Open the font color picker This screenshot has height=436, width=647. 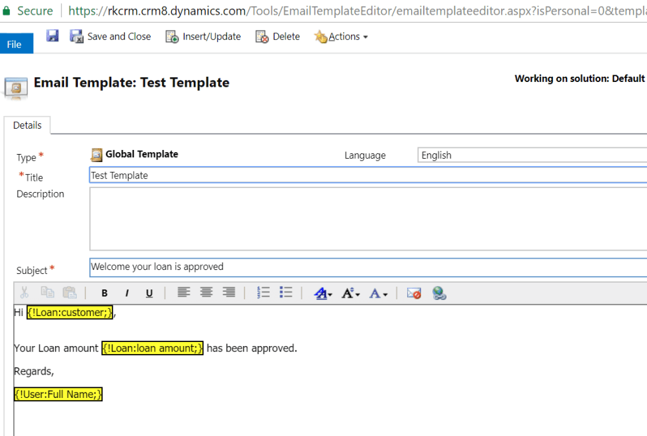[x=378, y=293]
